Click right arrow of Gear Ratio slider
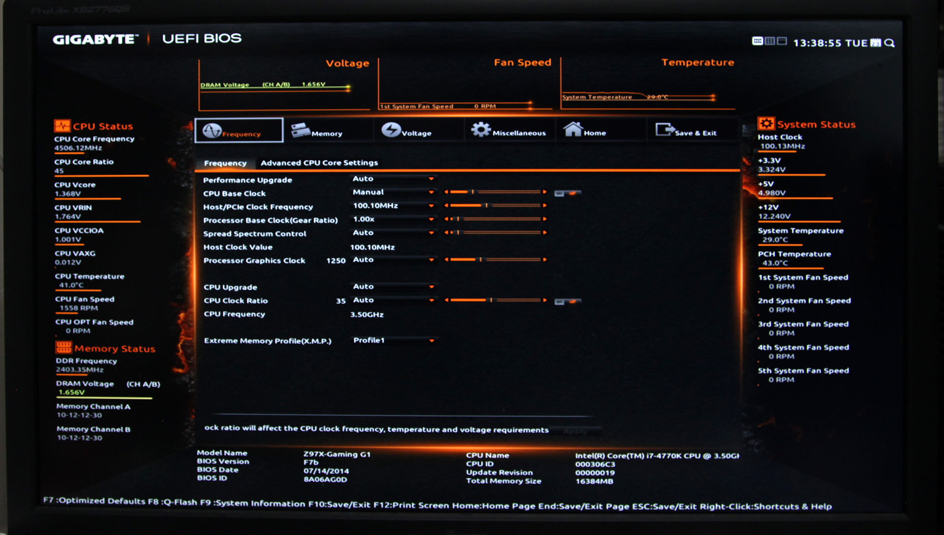 tap(545, 219)
